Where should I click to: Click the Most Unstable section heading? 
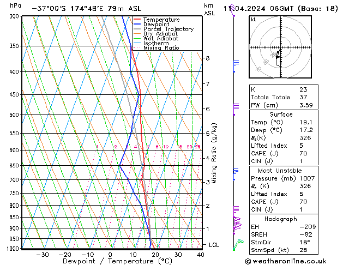click(280, 171)
